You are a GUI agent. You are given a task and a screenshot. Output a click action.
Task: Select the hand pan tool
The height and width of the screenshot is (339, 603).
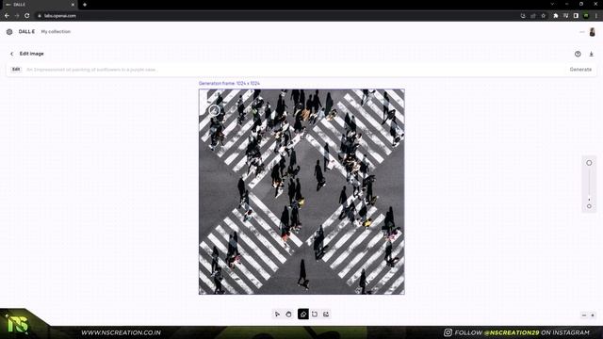click(x=289, y=314)
